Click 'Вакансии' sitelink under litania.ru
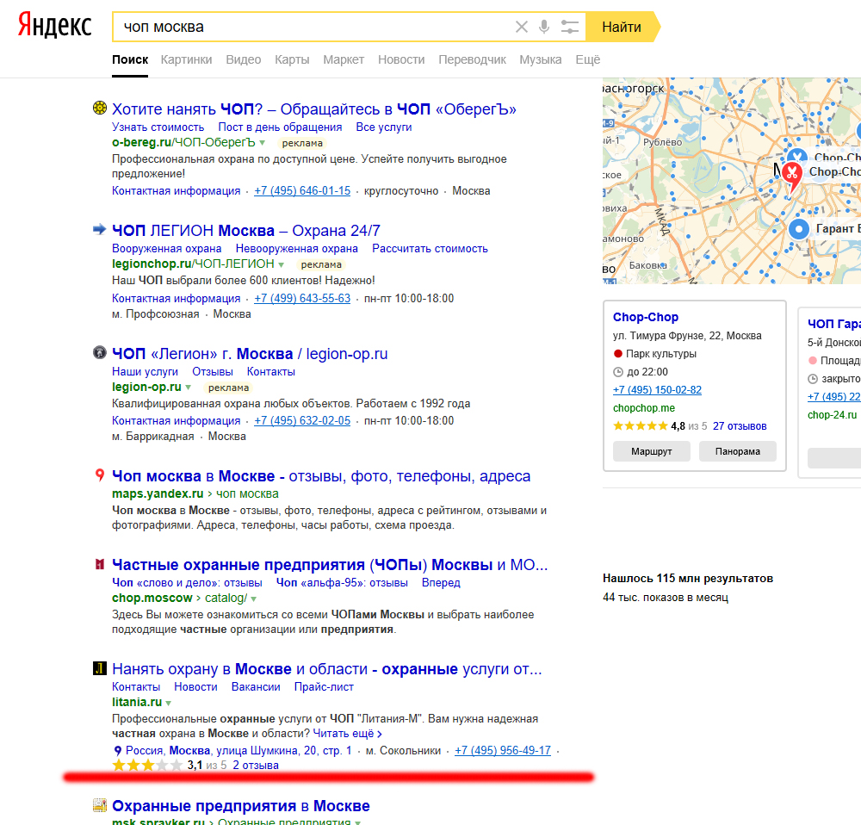The height and width of the screenshot is (825, 861). pos(256,686)
